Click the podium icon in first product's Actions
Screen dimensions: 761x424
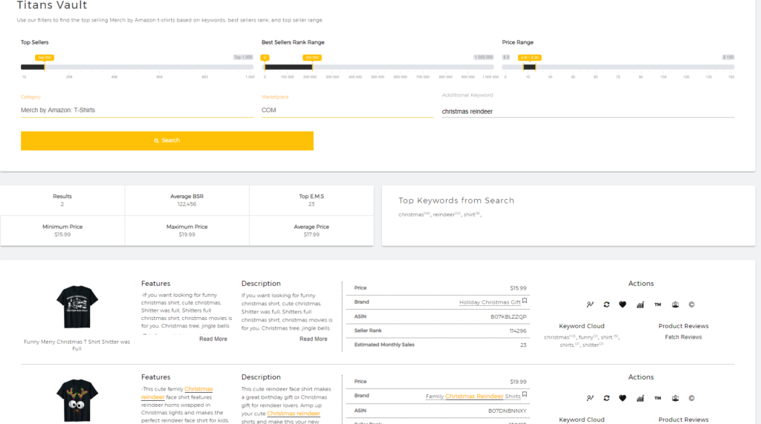click(x=675, y=304)
